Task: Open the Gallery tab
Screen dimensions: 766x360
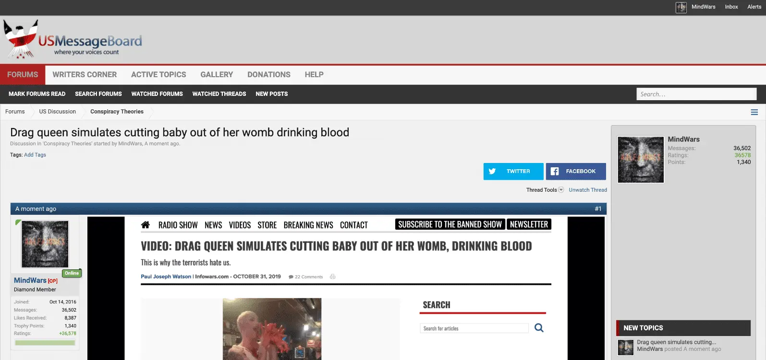Action: 217,75
